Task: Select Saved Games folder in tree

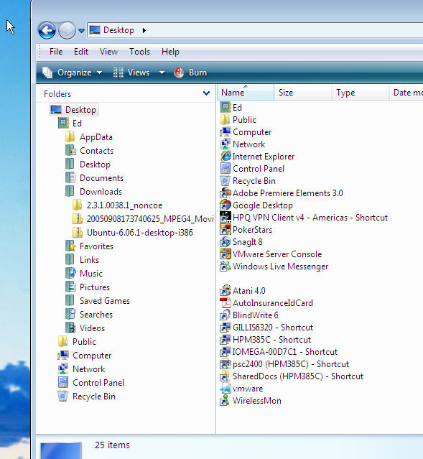Action: click(98, 301)
